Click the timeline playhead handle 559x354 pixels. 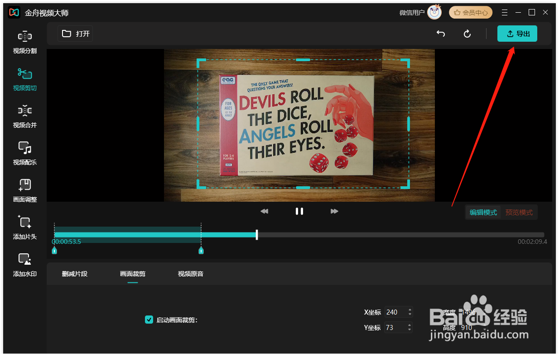[257, 235]
